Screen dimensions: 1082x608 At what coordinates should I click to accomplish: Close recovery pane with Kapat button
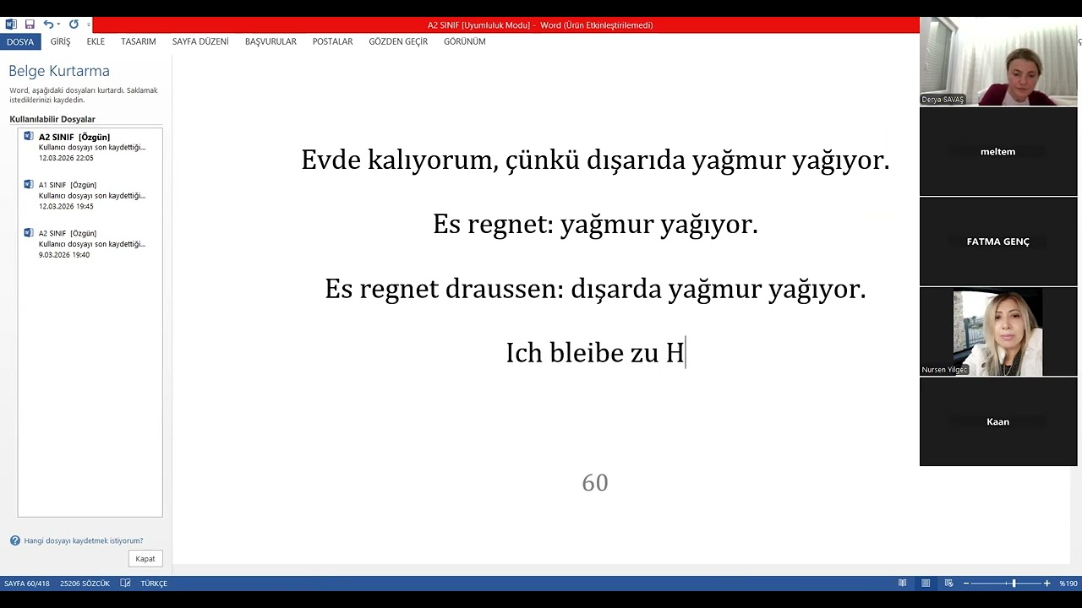(145, 558)
